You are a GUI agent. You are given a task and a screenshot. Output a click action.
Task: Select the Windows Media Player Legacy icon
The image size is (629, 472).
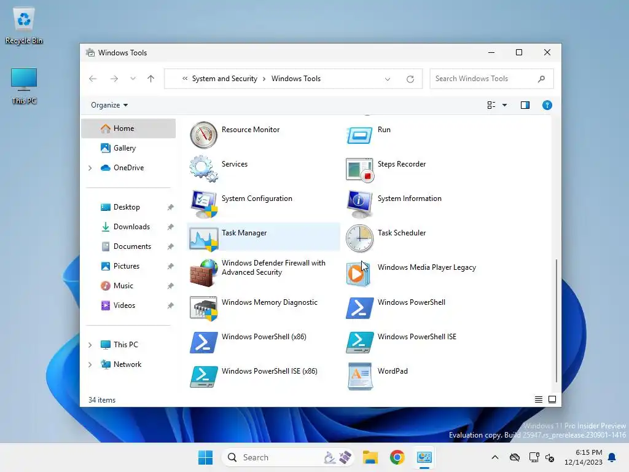click(358, 273)
